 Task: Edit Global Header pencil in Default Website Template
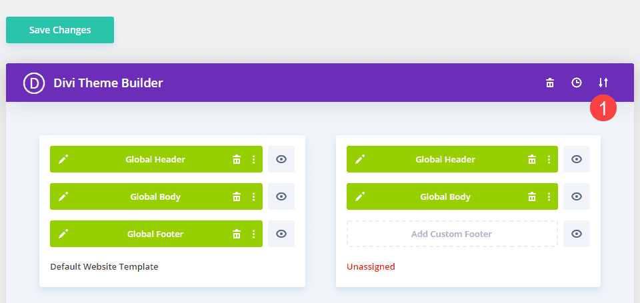click(63, 159)
